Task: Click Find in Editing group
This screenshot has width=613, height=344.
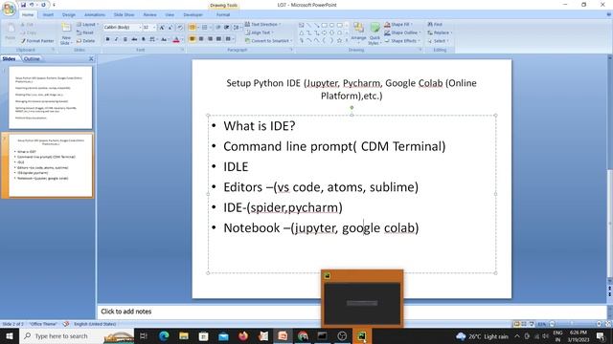Action: pos(435,24)
